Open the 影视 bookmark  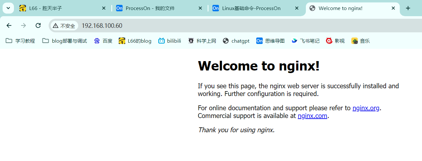[335, 41]
